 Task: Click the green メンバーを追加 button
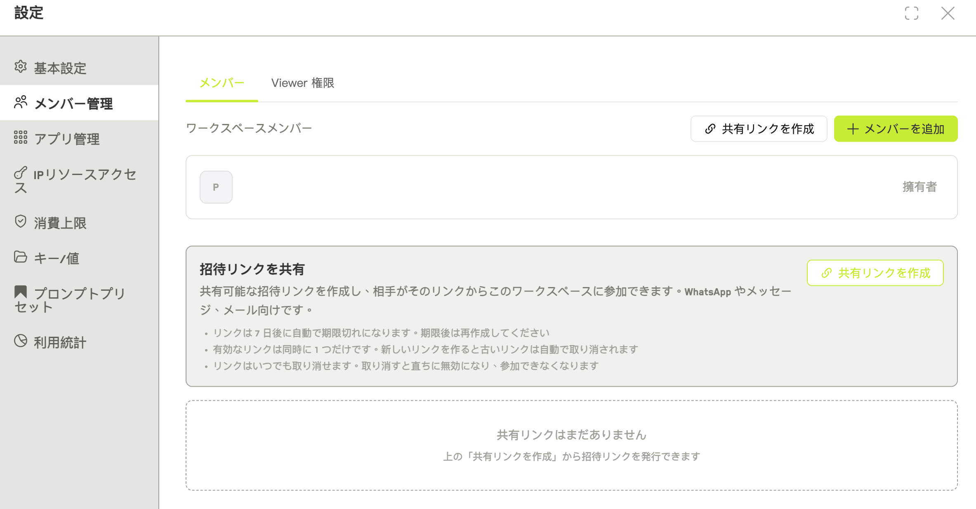tap(896, 129)
